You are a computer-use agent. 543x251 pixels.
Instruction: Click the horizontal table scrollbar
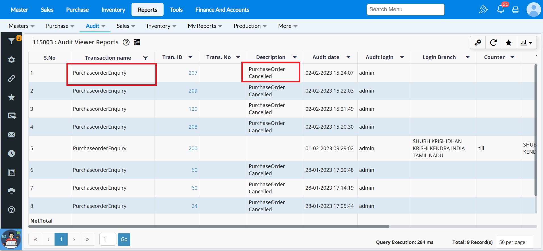(209, 227)
